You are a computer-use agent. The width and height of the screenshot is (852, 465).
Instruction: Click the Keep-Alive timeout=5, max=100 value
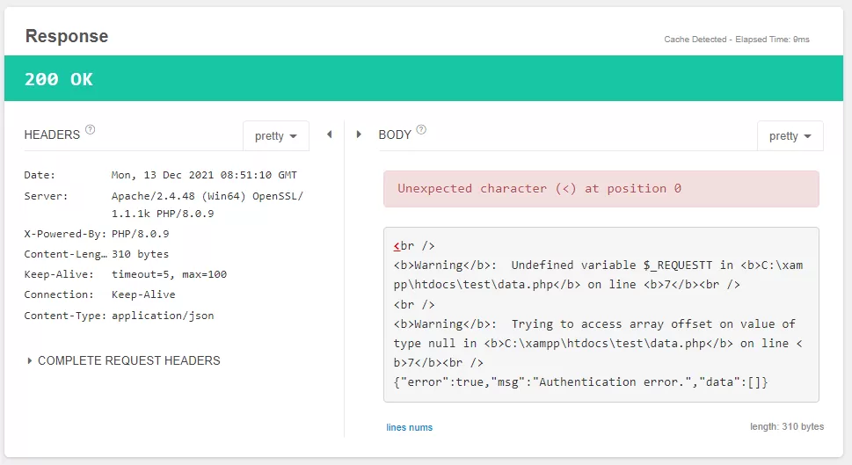tap(169, 274)
